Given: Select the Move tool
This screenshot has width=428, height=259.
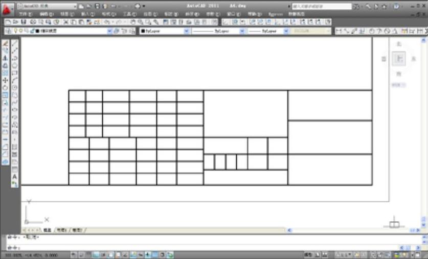Looking at the screenshot, I should [5, 80].
